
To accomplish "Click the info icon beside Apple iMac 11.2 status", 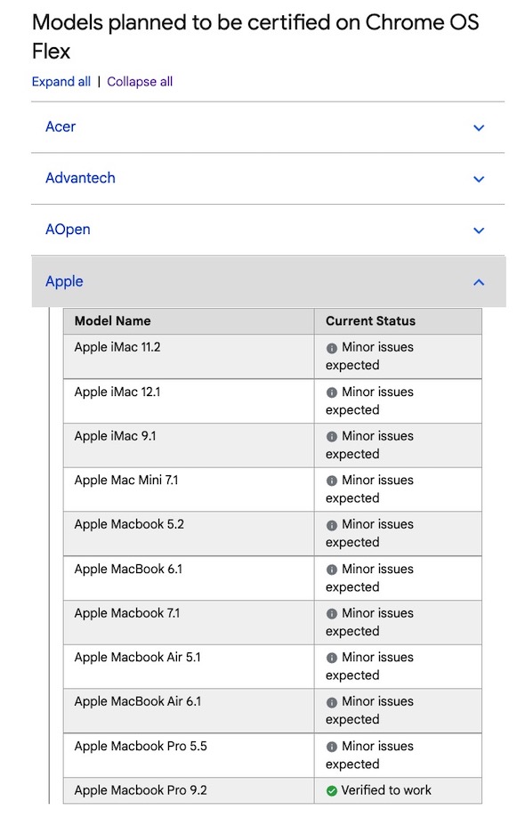I will (x=331, y=347).
